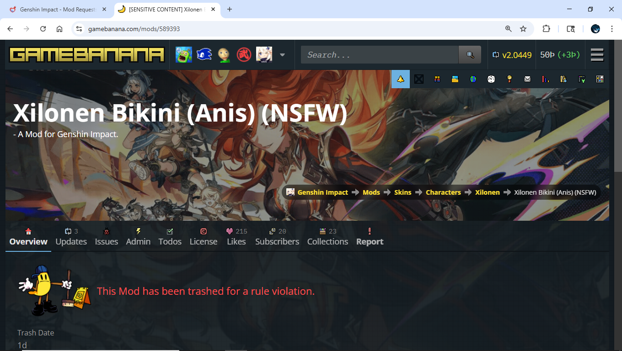Open the folder picture icon
The image size is (622, 351).
[455, 79]
